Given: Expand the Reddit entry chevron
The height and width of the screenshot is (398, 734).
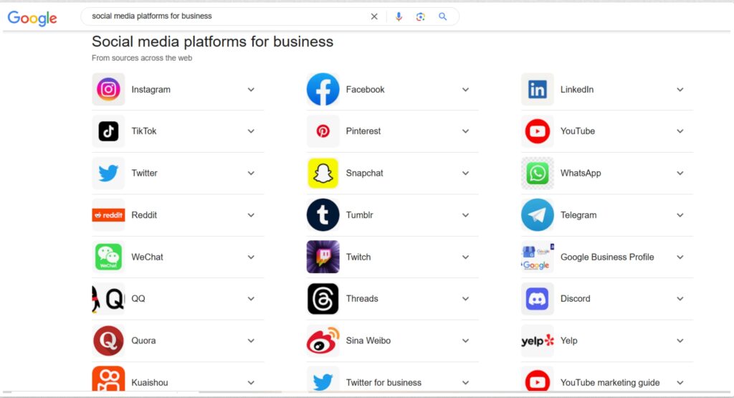Looking at the screenshot, I should pyautogui.click(x=251, y=215).
